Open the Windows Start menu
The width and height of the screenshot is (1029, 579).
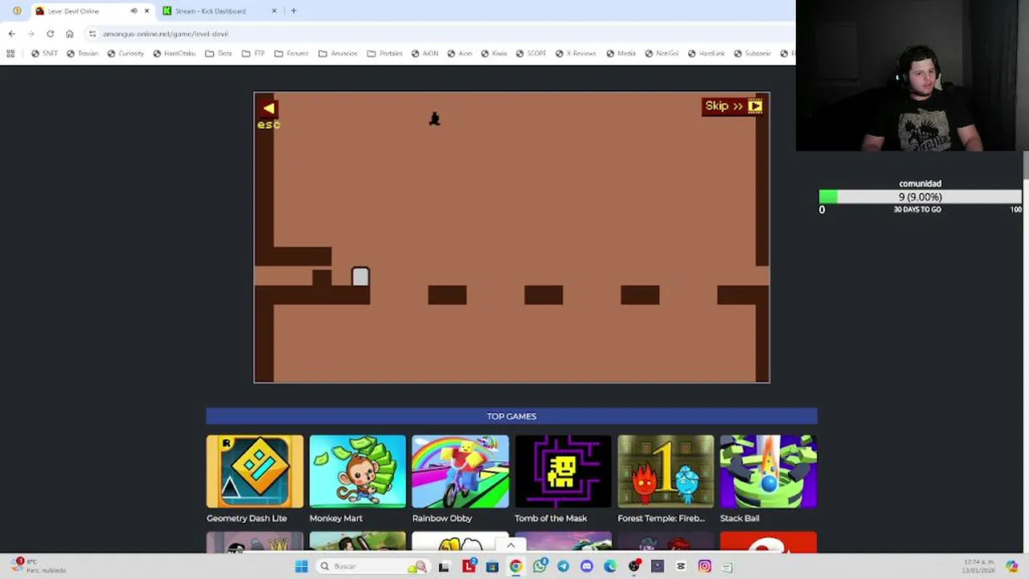[301, 566]
